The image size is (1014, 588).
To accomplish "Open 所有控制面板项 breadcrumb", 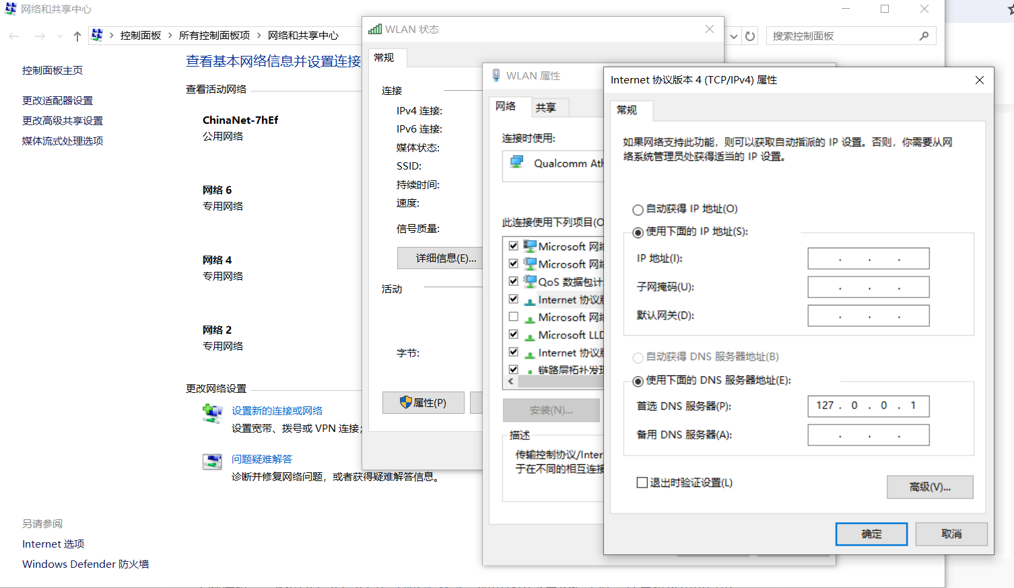I will 214,35.
